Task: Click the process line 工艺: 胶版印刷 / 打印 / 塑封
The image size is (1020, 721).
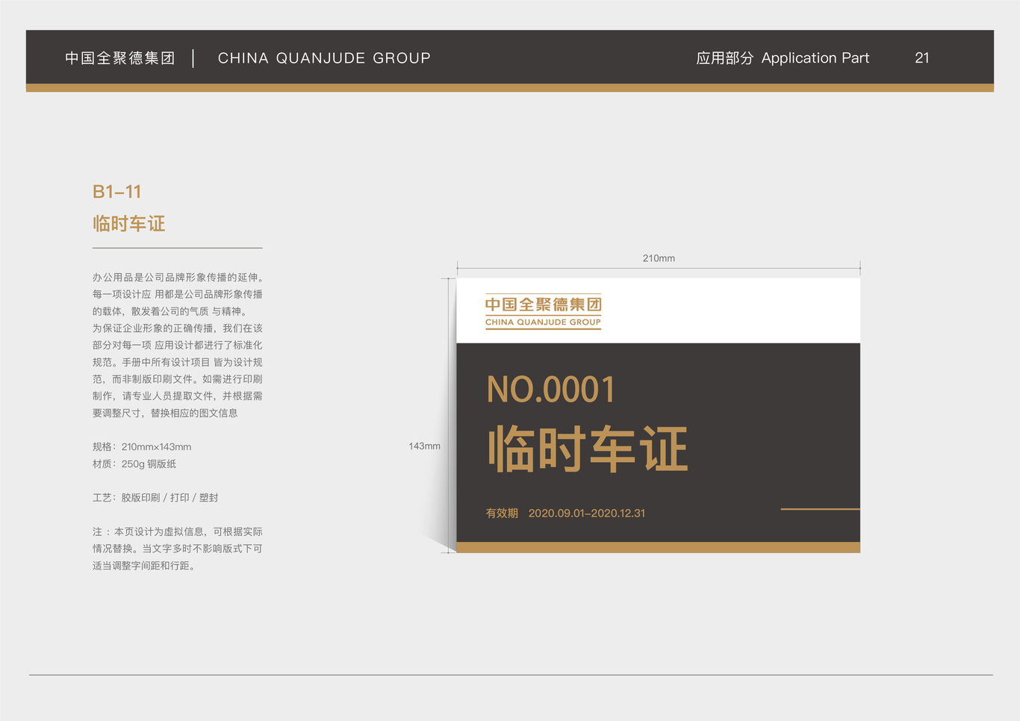Action: [155, 498]
